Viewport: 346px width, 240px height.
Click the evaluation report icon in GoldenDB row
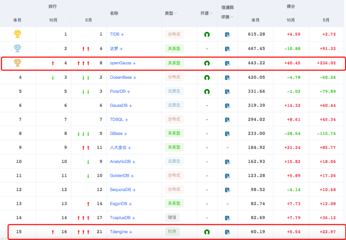[228, 176]
